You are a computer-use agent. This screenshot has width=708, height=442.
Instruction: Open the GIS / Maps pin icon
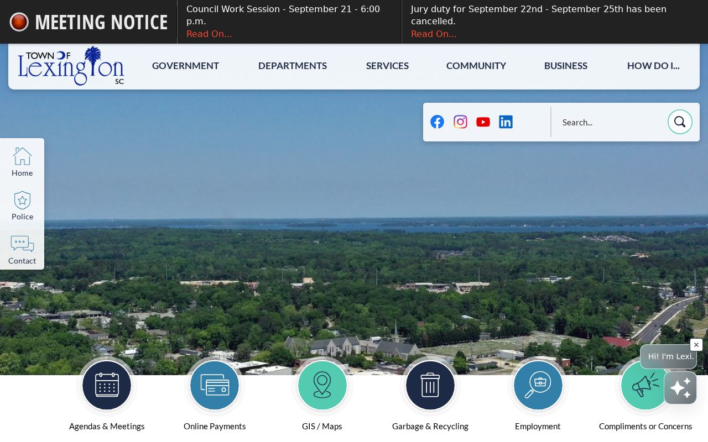[x=322, y=386]
